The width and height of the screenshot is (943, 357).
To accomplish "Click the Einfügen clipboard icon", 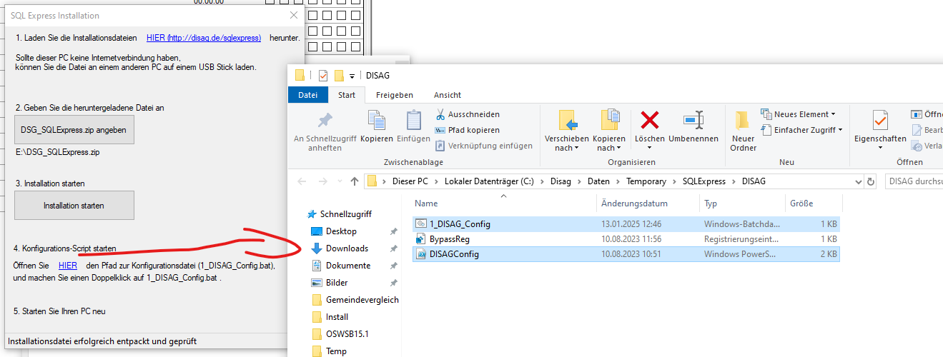I will click(413, 121).
